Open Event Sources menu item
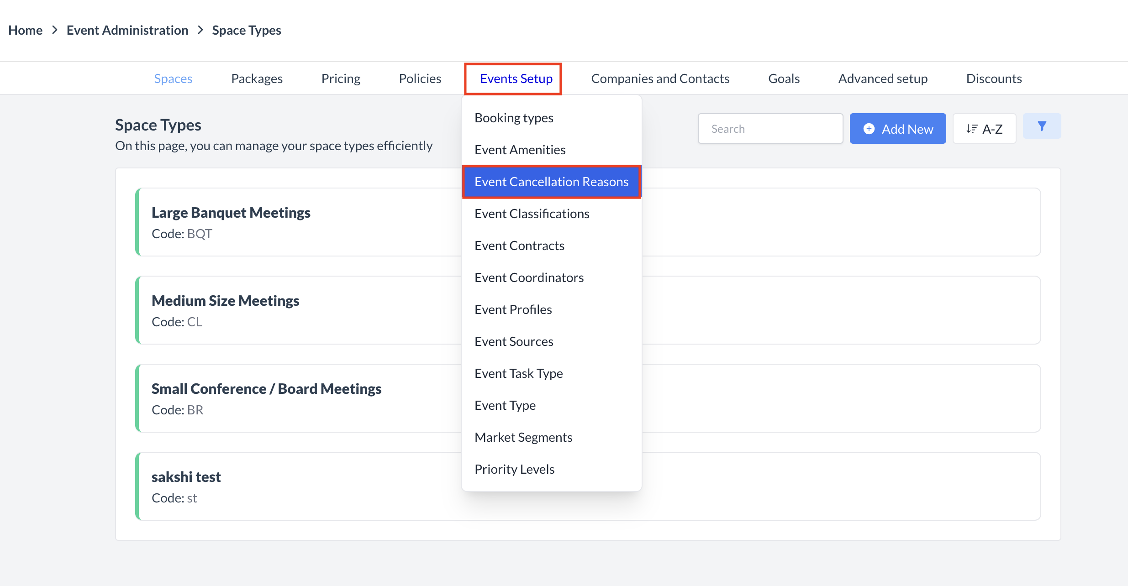Image resolution: width=1128 pixels, height=586 pixels. (x=552, y=341)
